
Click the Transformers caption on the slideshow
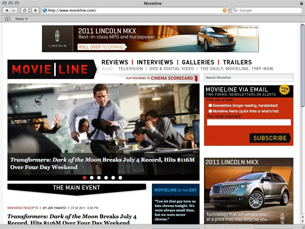102,163
